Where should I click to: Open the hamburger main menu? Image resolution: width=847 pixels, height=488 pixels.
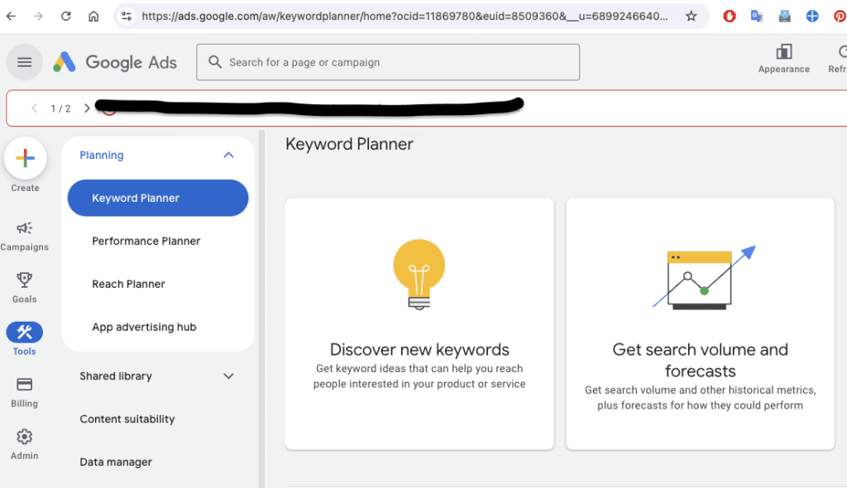(x=24, y=62)
